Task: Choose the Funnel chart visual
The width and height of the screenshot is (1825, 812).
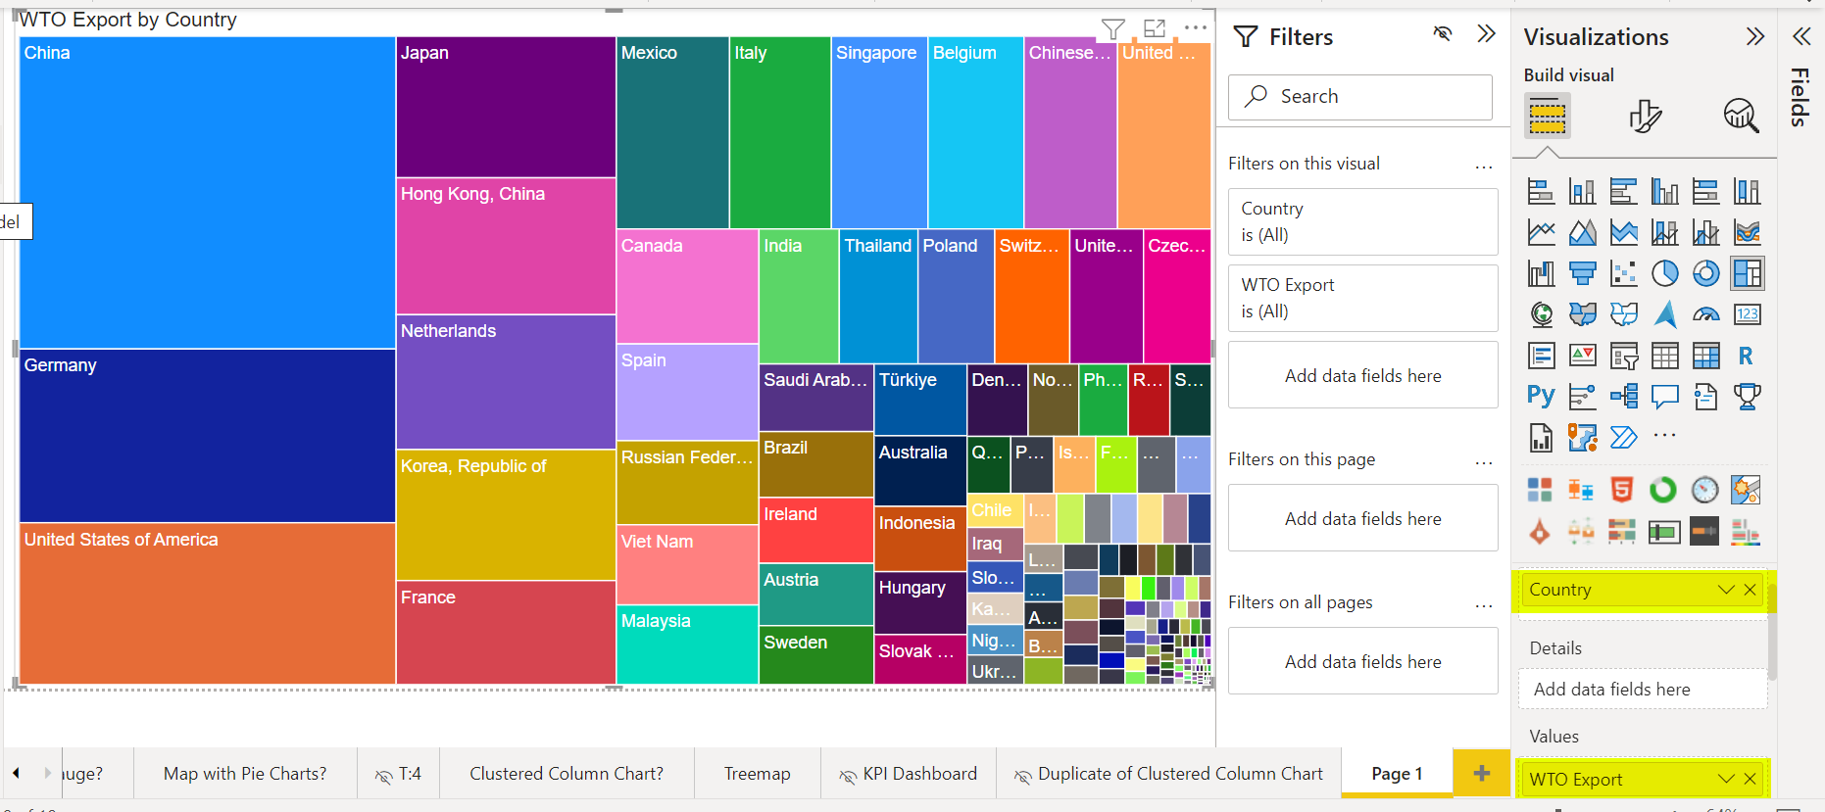Action: tap(1582, 273)
